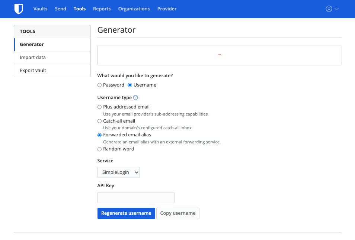Go to the Vaults tab

pyautogui.click(x=40, y=9)
